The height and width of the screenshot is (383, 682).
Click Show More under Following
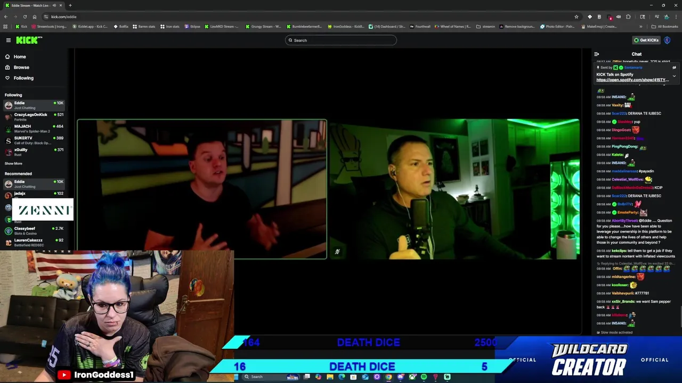point(13,163)
